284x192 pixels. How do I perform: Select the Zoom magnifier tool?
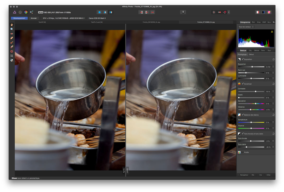(x=12, y=29)
